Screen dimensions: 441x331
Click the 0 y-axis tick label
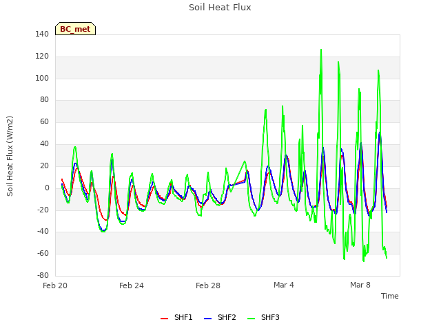[x=47, y=188]
